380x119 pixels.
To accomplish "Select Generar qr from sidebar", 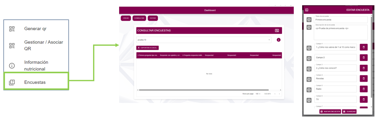I will pos(35,29).
